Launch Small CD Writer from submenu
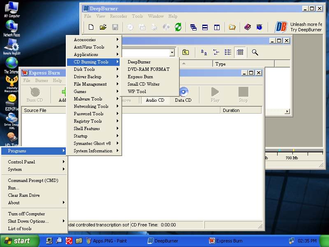329x247 pixels. coord(144,84)
